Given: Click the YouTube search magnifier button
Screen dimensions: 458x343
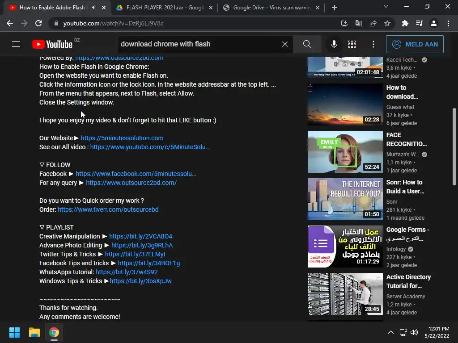Looking at the screenshot, I should (307, 44).
